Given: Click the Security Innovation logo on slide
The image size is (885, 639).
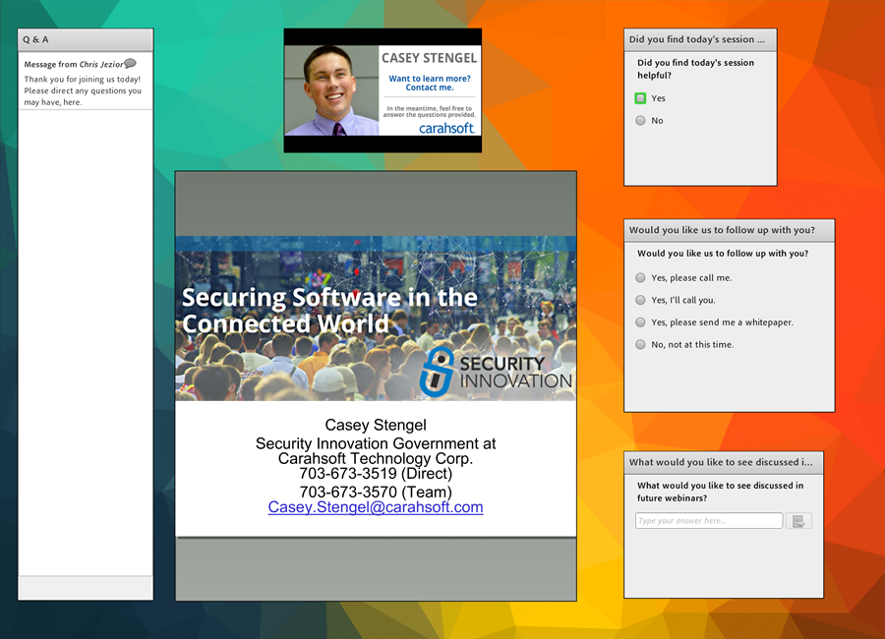Looking at the screenshot, I should (497, 372).
